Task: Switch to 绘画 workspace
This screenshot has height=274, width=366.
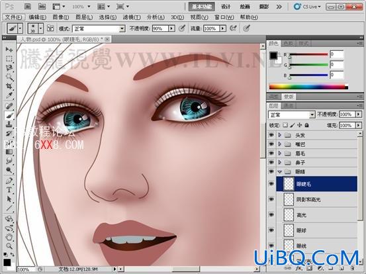Action: [245, 7]
